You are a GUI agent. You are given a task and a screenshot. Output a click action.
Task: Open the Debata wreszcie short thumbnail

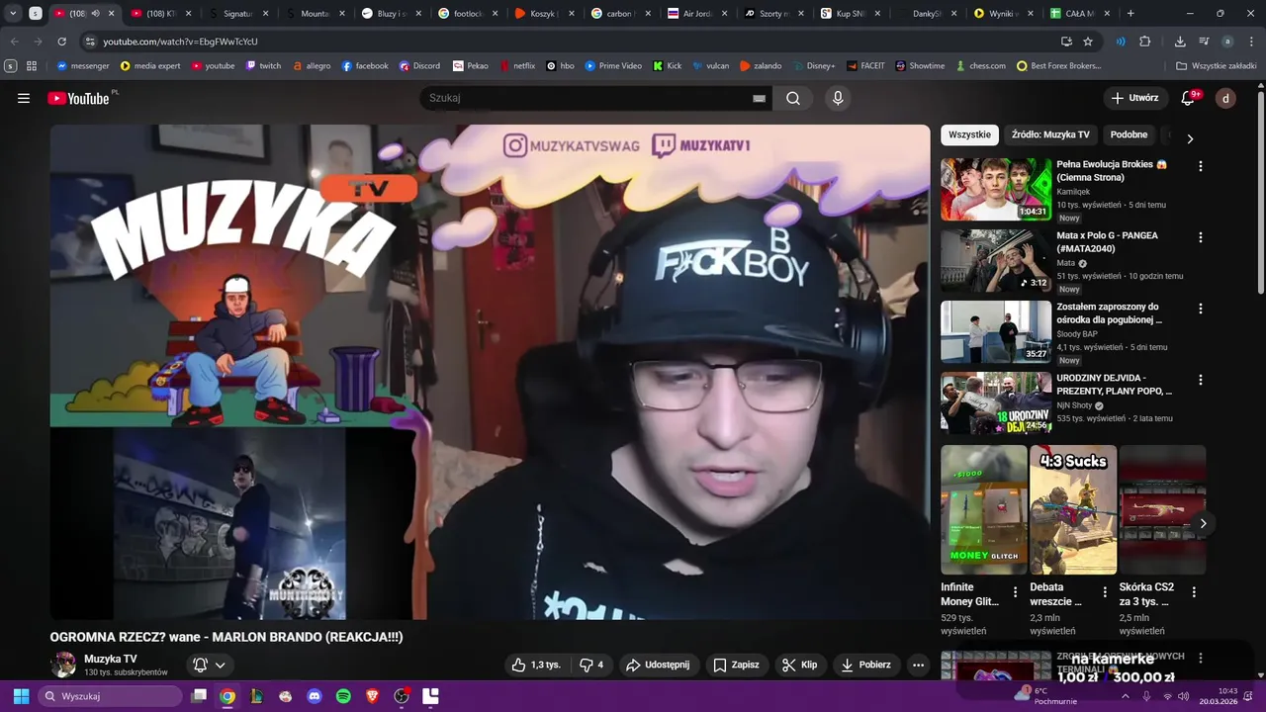tap(1073, 509)
